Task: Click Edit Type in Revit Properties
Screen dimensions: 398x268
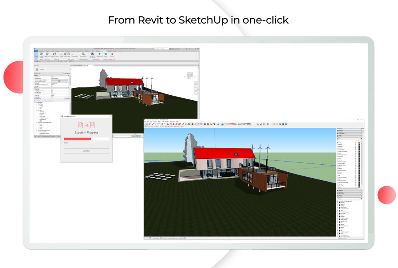Action: click(x=67, y=73)
